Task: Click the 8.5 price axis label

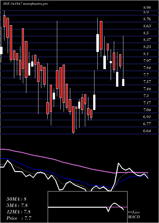Action: tap(146, 33)
